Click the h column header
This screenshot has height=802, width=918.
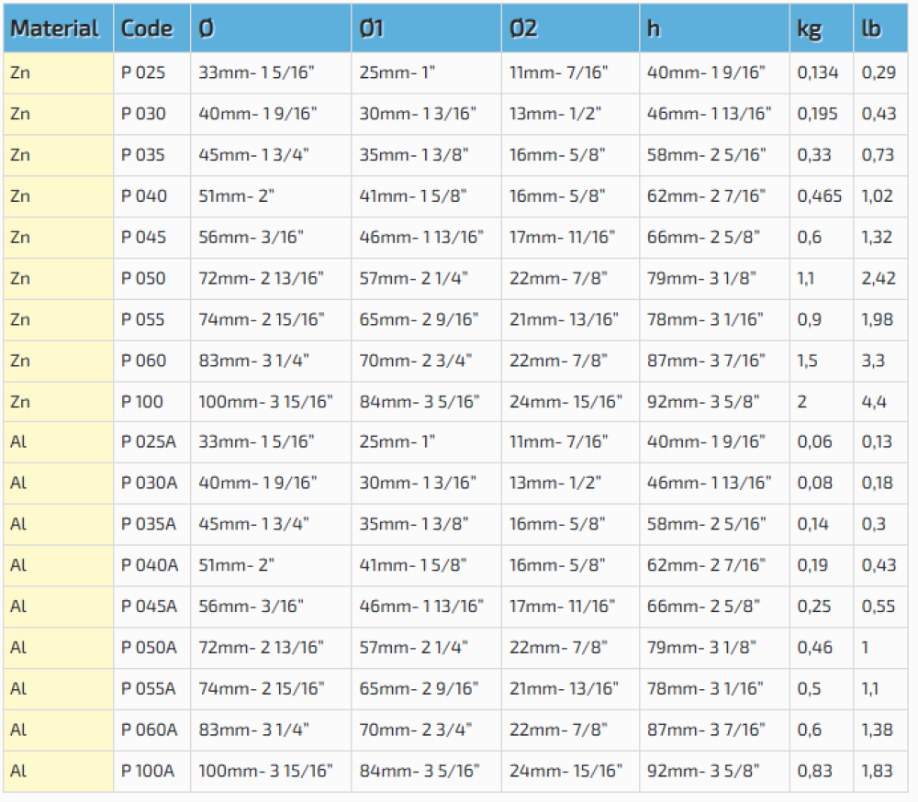654,28
